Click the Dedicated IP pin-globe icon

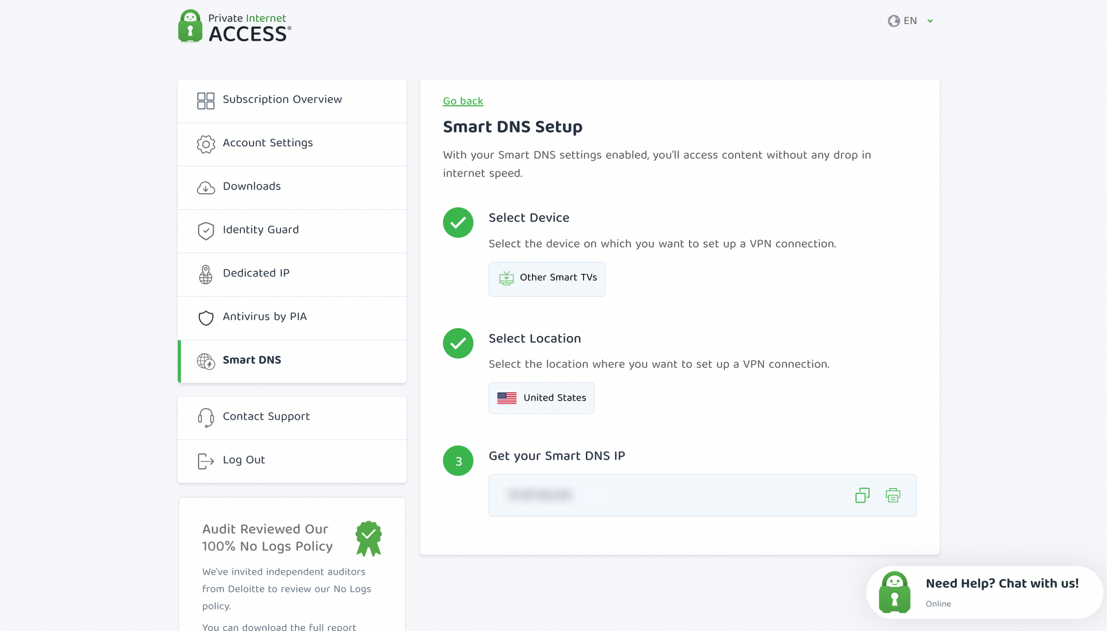point(206,274)
